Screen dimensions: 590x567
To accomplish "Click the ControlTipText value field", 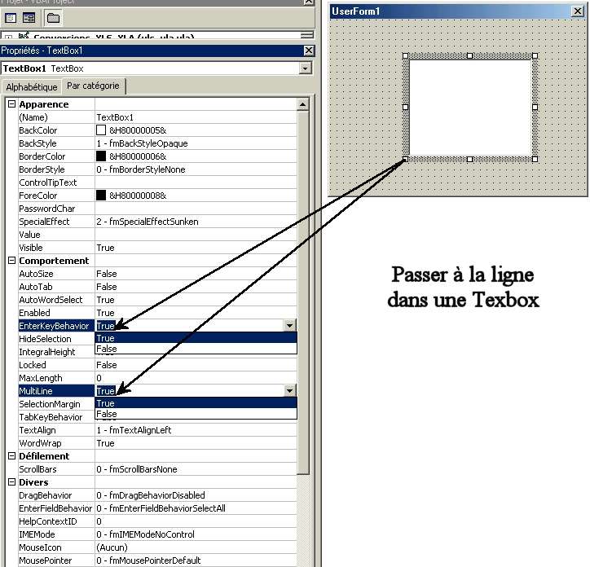I will [196, 182].
